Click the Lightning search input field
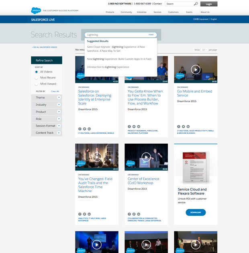This screenshot has width=249, height=253. tap(116, 35)
